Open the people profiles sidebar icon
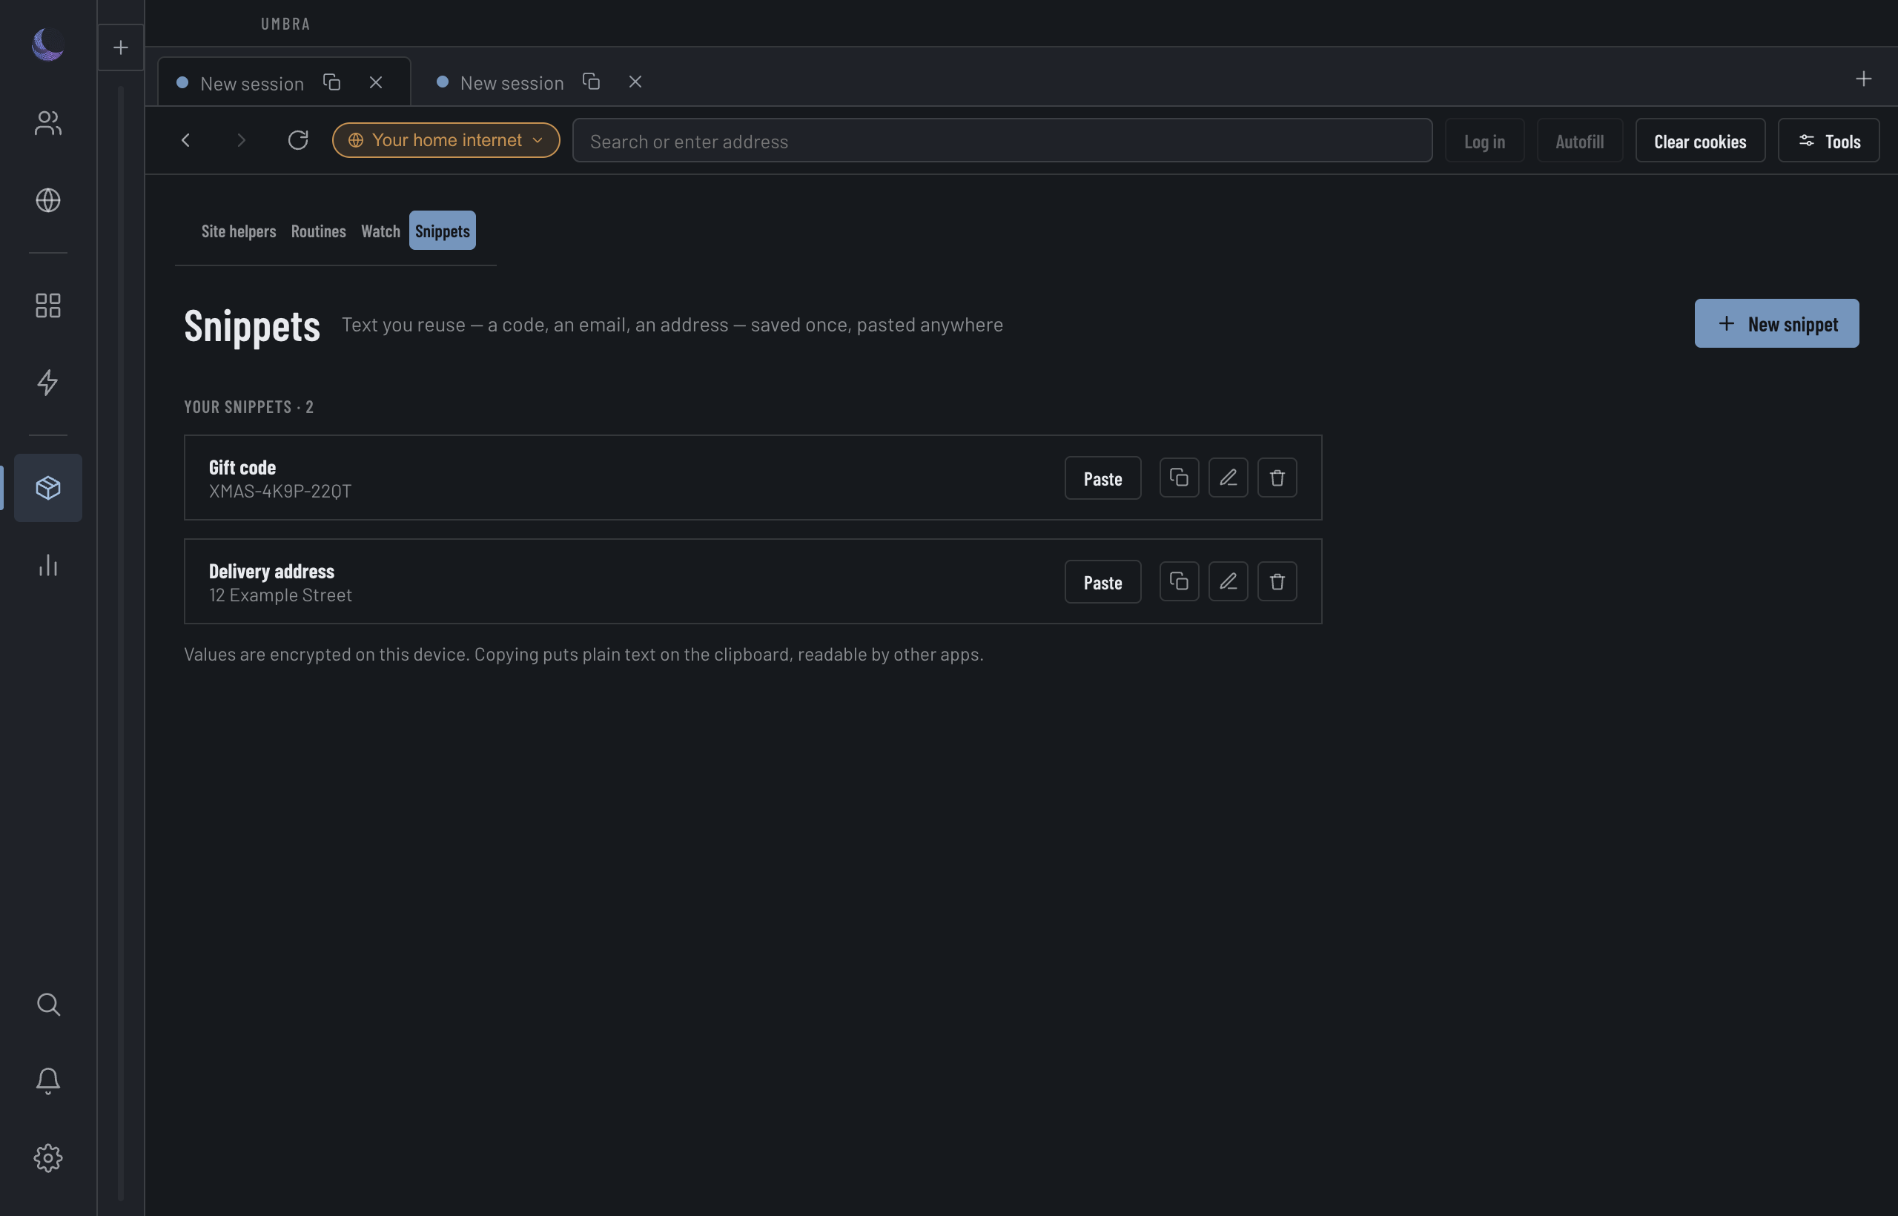Image resolution: width=1898 pixels, height=1216 pixels. (x=48, y=122)
